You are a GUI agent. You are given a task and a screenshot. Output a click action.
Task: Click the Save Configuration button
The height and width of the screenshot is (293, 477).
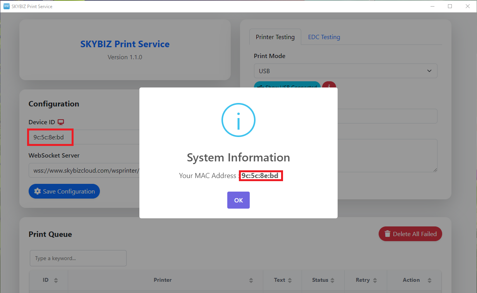click(64, 191)
